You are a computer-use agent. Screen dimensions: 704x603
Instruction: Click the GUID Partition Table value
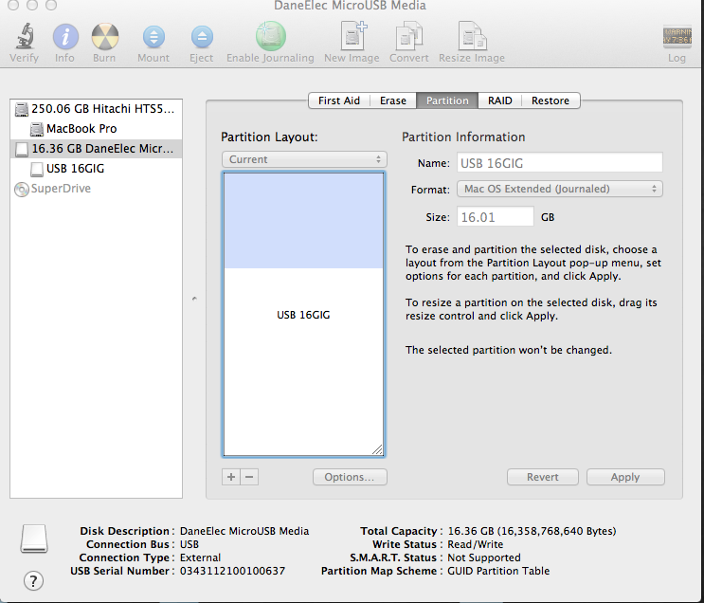498,571
